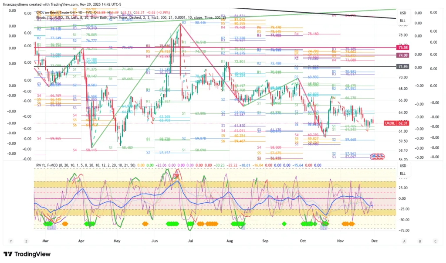Click the TradingView logo
446x263 pixels.
pos(27,254)
